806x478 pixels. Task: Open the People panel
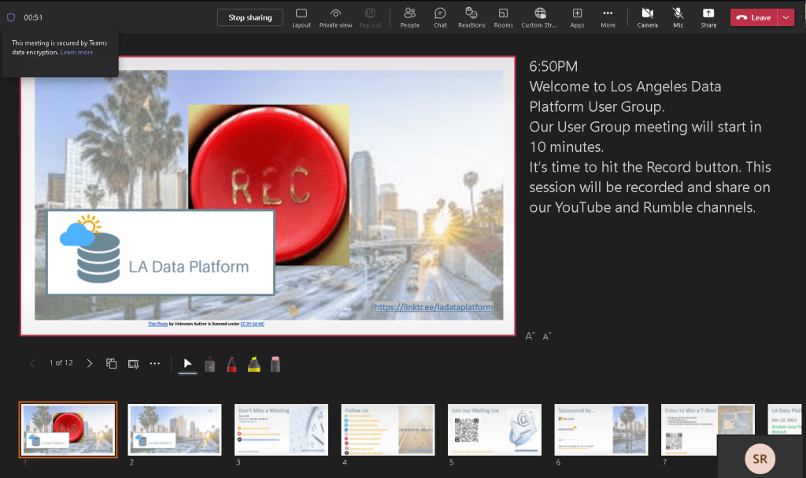[409, 17]
